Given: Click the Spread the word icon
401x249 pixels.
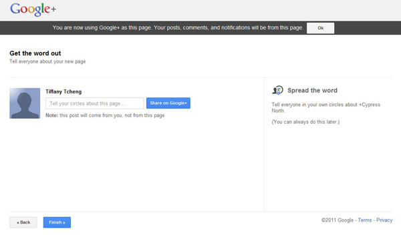Looking at the screenshot, I should [x=277, y=90].
